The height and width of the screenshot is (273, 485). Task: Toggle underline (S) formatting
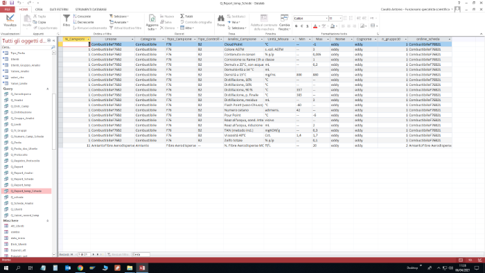tap(308, 26)
